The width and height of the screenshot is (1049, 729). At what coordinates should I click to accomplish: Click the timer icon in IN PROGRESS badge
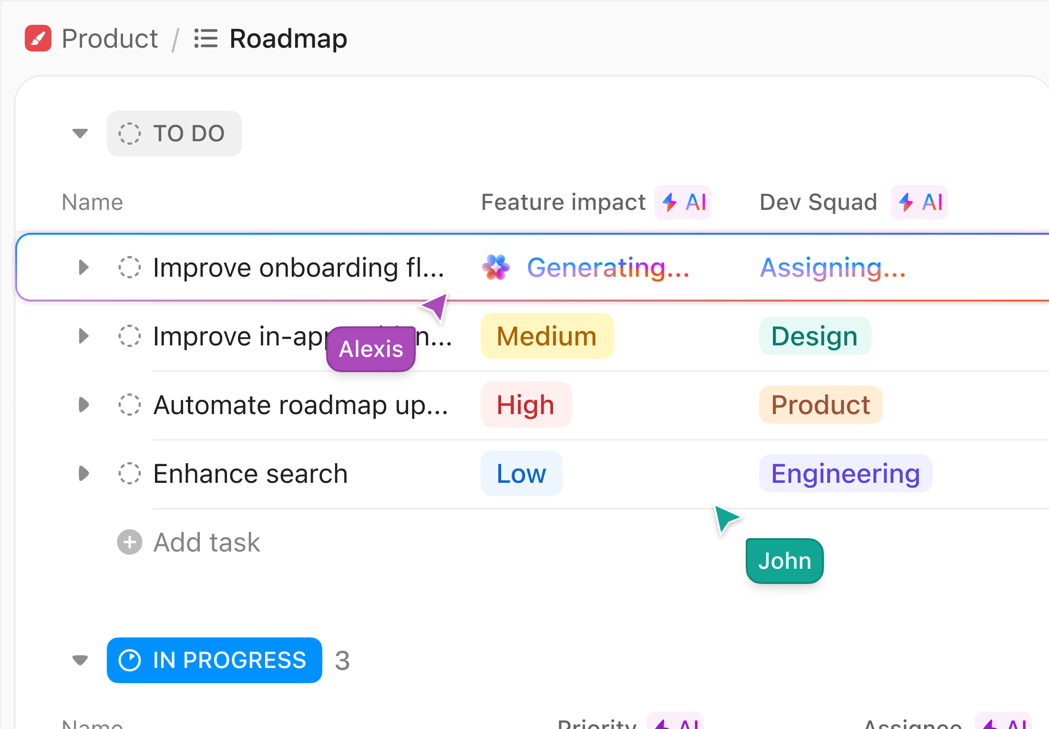click(x=130, y=660)
